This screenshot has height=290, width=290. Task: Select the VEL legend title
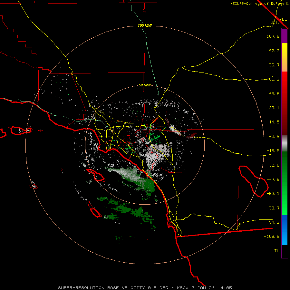(x=283, y=19)
